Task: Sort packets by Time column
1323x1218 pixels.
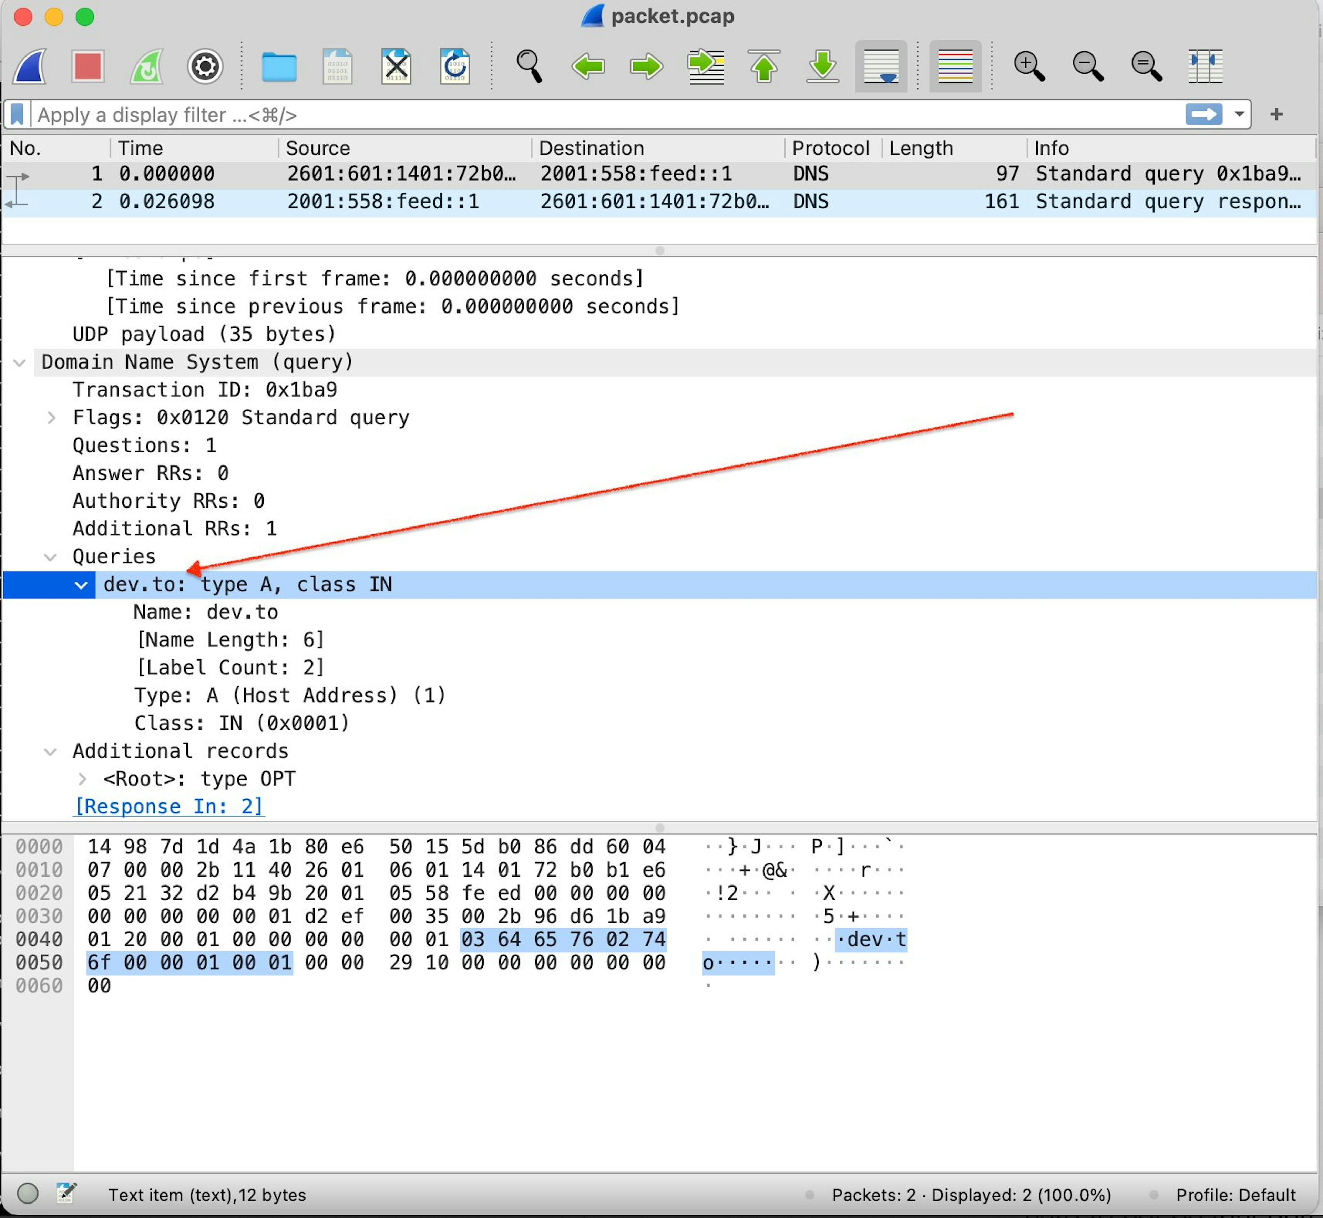Action: (x=194, y=148)
